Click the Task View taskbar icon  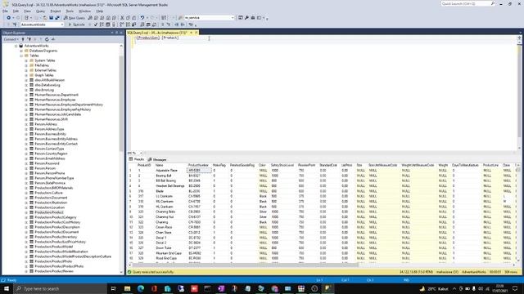point(113,288)
